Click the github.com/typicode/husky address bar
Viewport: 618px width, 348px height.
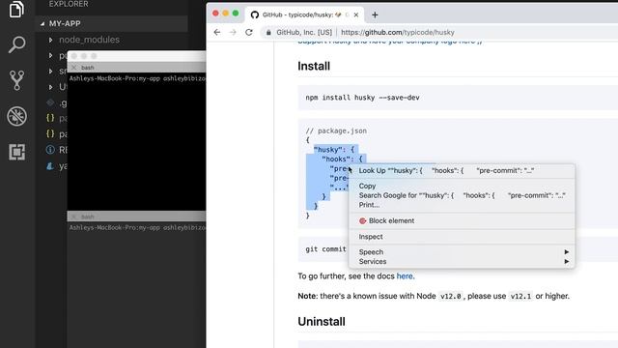click(397, 32)
